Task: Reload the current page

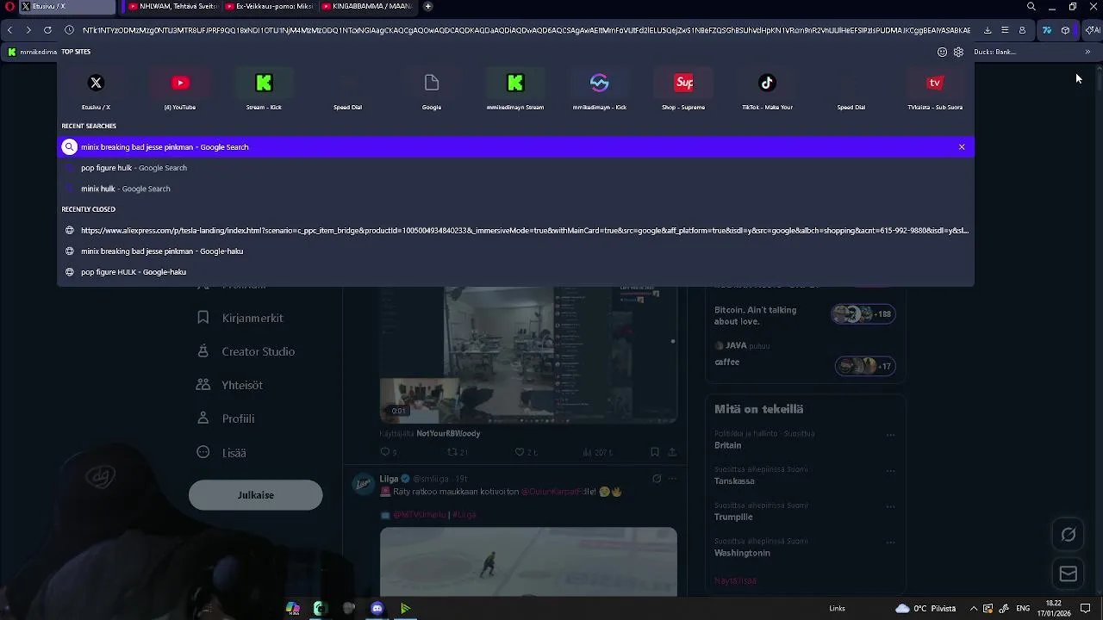Action: 47,30
